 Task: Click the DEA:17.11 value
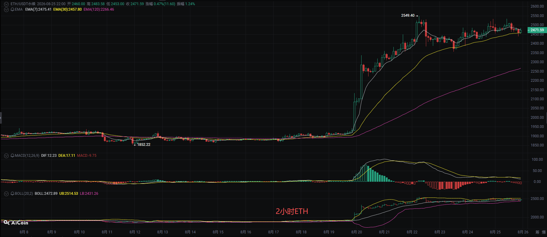[x=67, y=156]
